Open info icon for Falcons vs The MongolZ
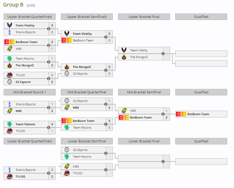The image size is (234, 188). tap(49, 62)
